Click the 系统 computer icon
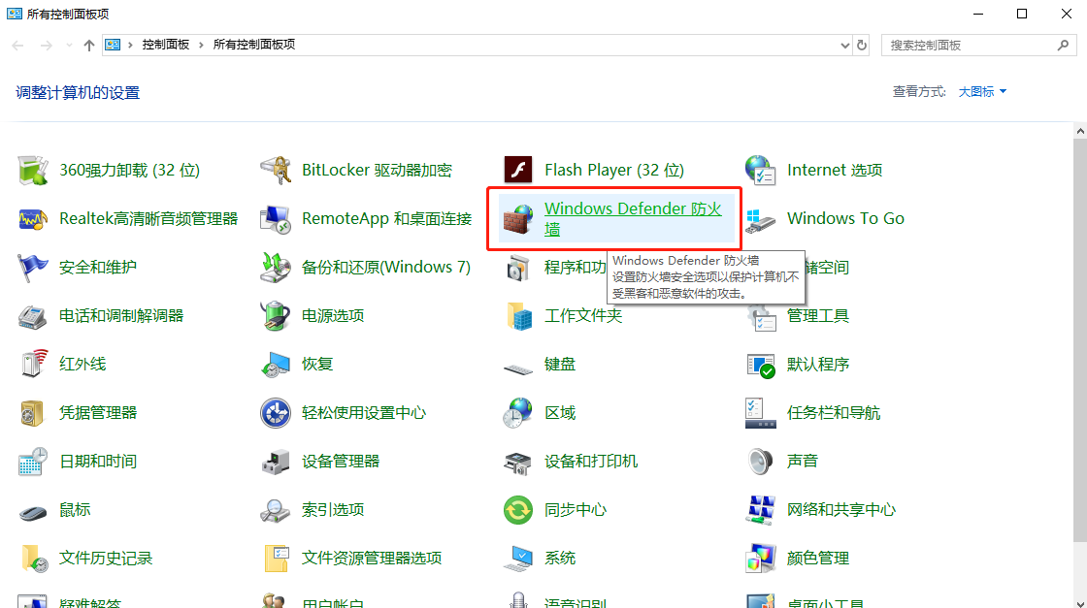Screen dimensions: 1087x608 [518, 559]
